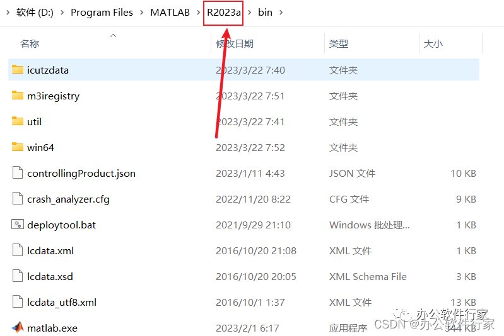Click the 应用程序 type cell

[x=348, y=328]
